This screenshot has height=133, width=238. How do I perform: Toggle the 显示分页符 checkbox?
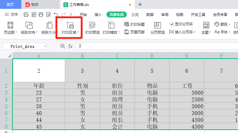[172, 24]
